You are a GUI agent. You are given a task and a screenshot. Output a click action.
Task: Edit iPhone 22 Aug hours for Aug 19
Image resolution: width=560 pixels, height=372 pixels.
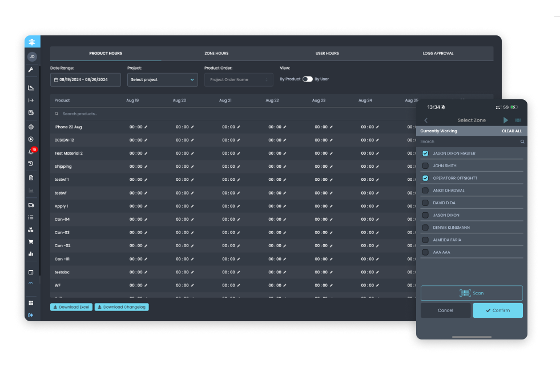(x=146, y=127)
